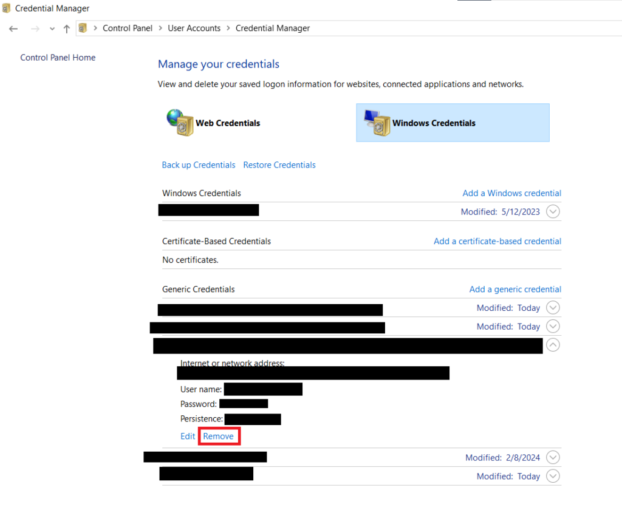
Task: Open Back up Credentials
Action: point(198,165)
